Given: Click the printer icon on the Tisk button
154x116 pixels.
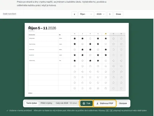Looking at the screenshot, I should pyautogui.click(x=84, y=103).
